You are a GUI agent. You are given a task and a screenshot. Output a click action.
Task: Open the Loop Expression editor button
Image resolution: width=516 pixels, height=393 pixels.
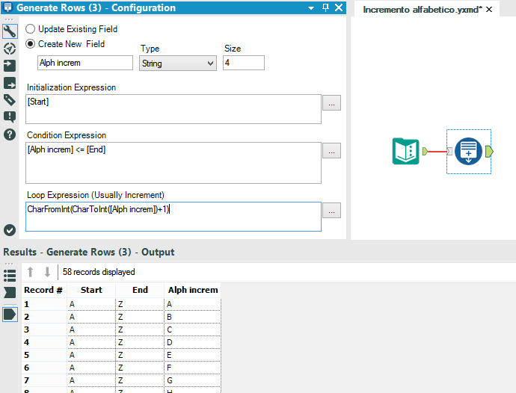tap(332, 211)
